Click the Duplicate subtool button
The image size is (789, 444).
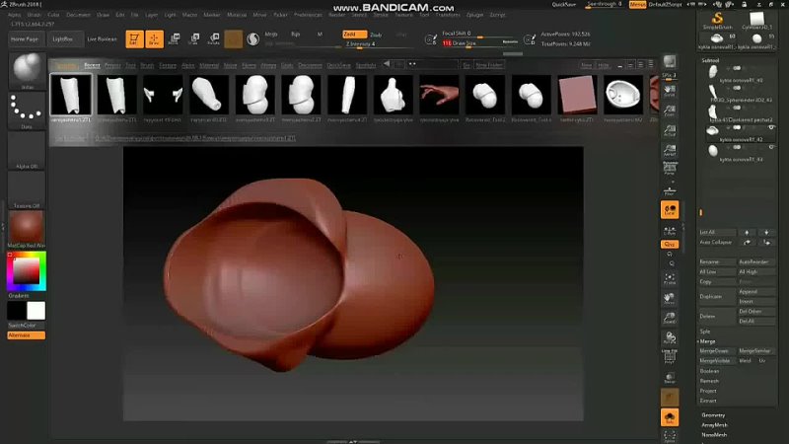pyautogui.click(x=717, y=297)
